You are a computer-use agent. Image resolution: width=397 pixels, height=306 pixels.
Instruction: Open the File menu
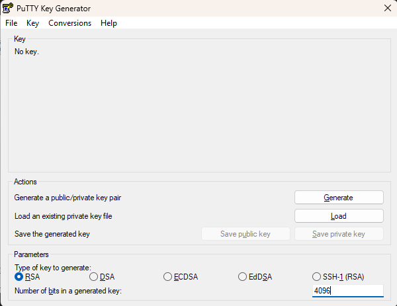[11, 23]
